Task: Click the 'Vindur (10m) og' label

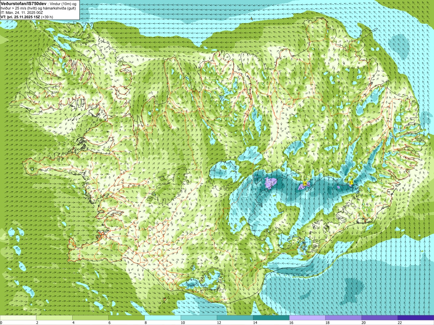Action: tap(63, 3)
